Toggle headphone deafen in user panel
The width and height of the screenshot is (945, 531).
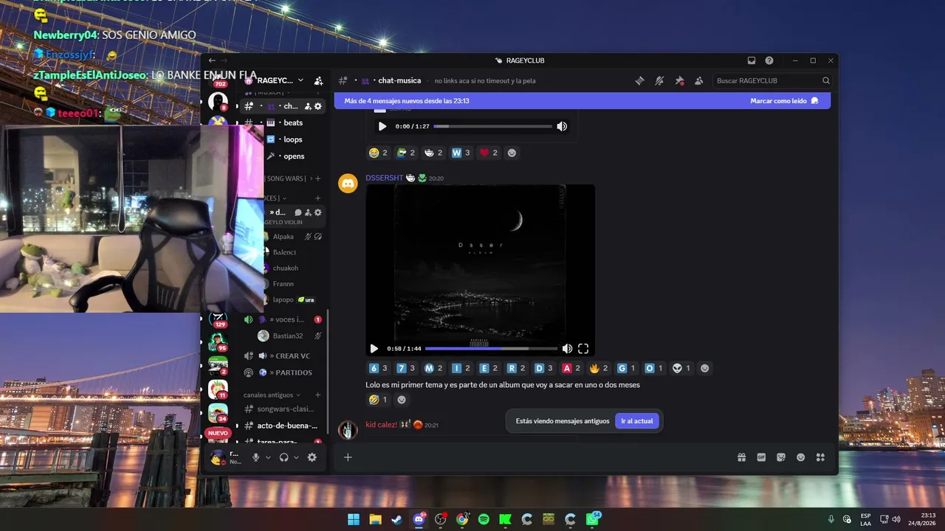coord(283,457)
